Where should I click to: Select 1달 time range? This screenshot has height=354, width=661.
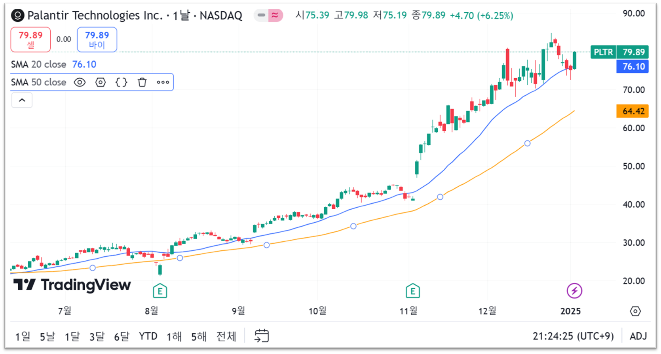pyautogui.click(x=72, y=337)
